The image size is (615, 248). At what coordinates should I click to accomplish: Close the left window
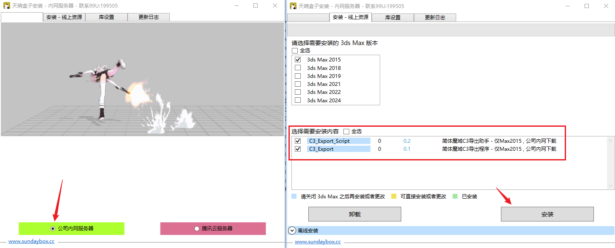[x=275, y=6]
